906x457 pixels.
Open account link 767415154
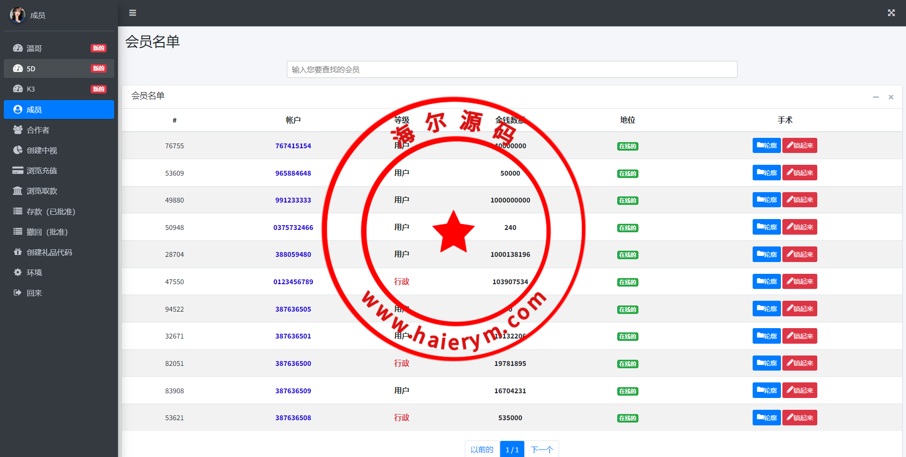coord(293,146)
